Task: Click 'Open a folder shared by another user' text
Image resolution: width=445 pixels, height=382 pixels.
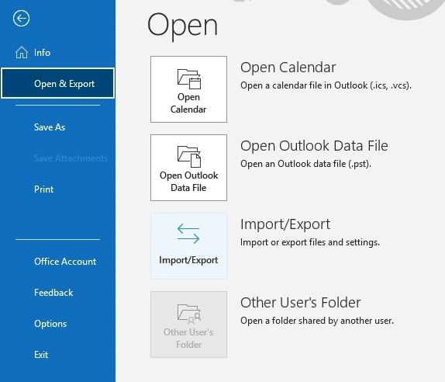Action: tap(317, 321)
